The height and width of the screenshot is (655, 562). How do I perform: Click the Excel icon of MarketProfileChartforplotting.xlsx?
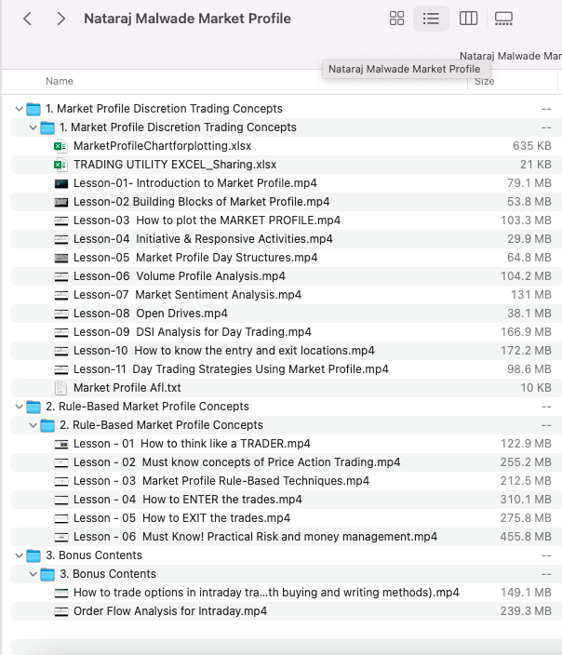pos(61,146)
